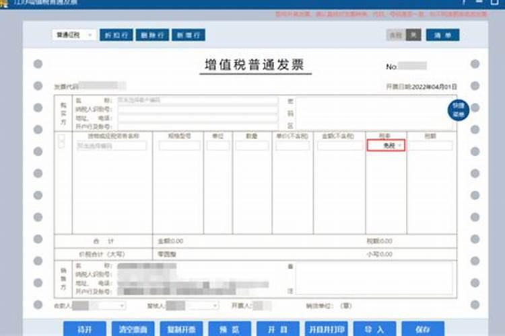505x336 pixels.
Task: Open the 普通征税 tax type dropdown
Action: coord(74,35)
